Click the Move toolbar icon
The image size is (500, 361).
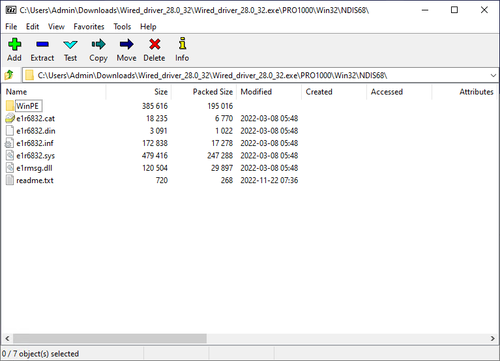pyautogui.click(x=126, y=45)
